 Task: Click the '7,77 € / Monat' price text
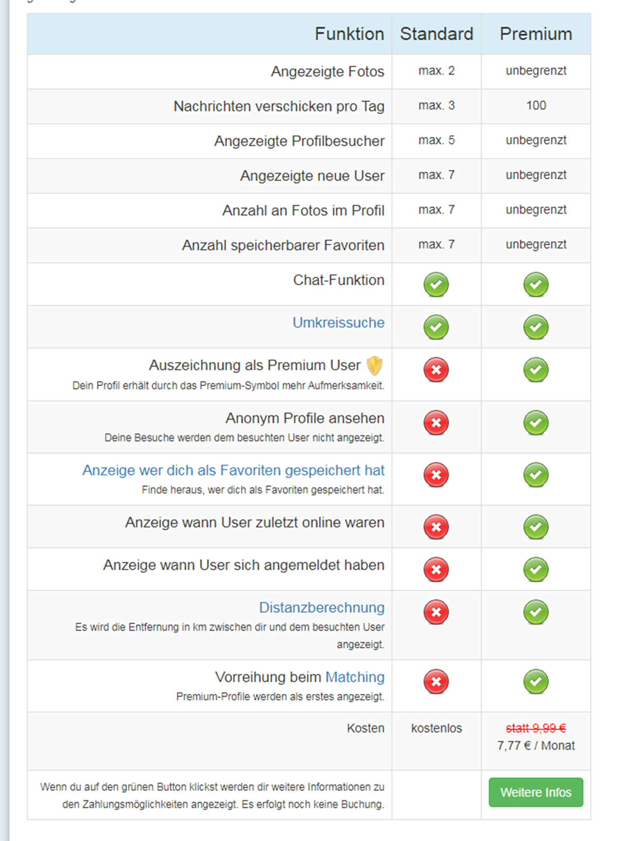(x=535, y=746)
